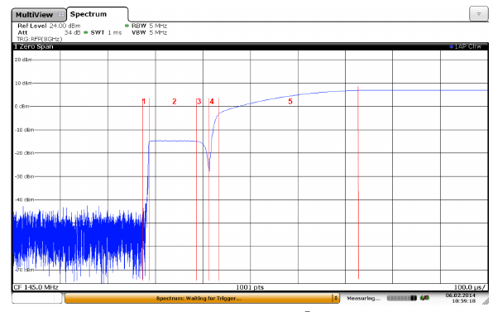Click the window resize grip in the corner
Viewport: 498px width, 312px height.
(x=486, y=301)
